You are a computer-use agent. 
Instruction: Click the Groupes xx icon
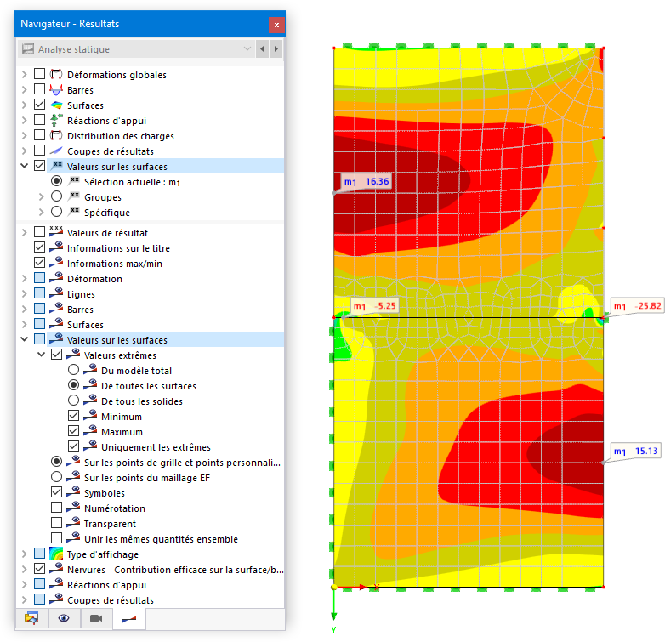[x=74, y=196]
